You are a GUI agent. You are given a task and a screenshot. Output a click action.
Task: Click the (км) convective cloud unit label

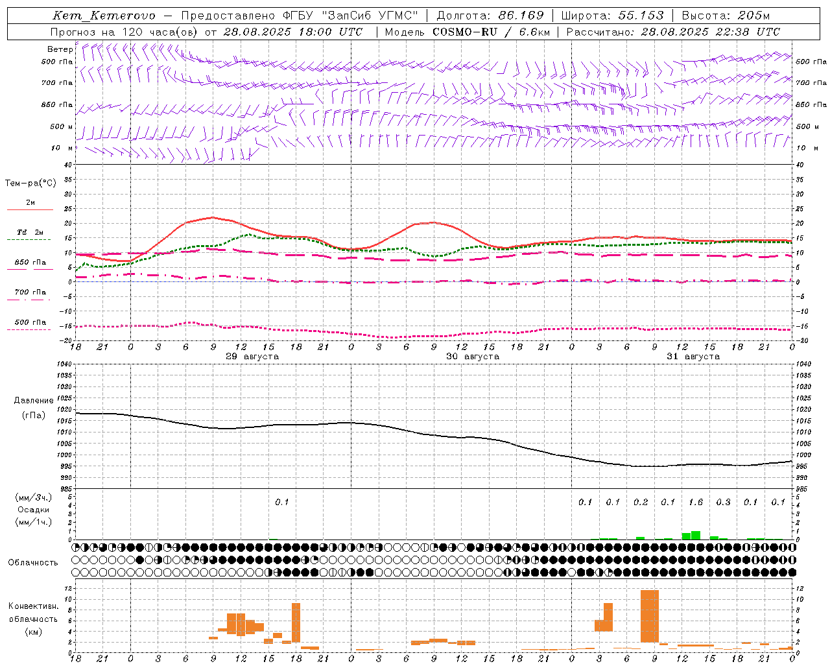coord(33,632)
